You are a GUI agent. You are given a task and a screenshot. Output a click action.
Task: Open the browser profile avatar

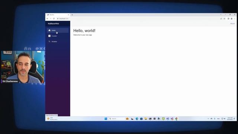click(x=232, y=19)
